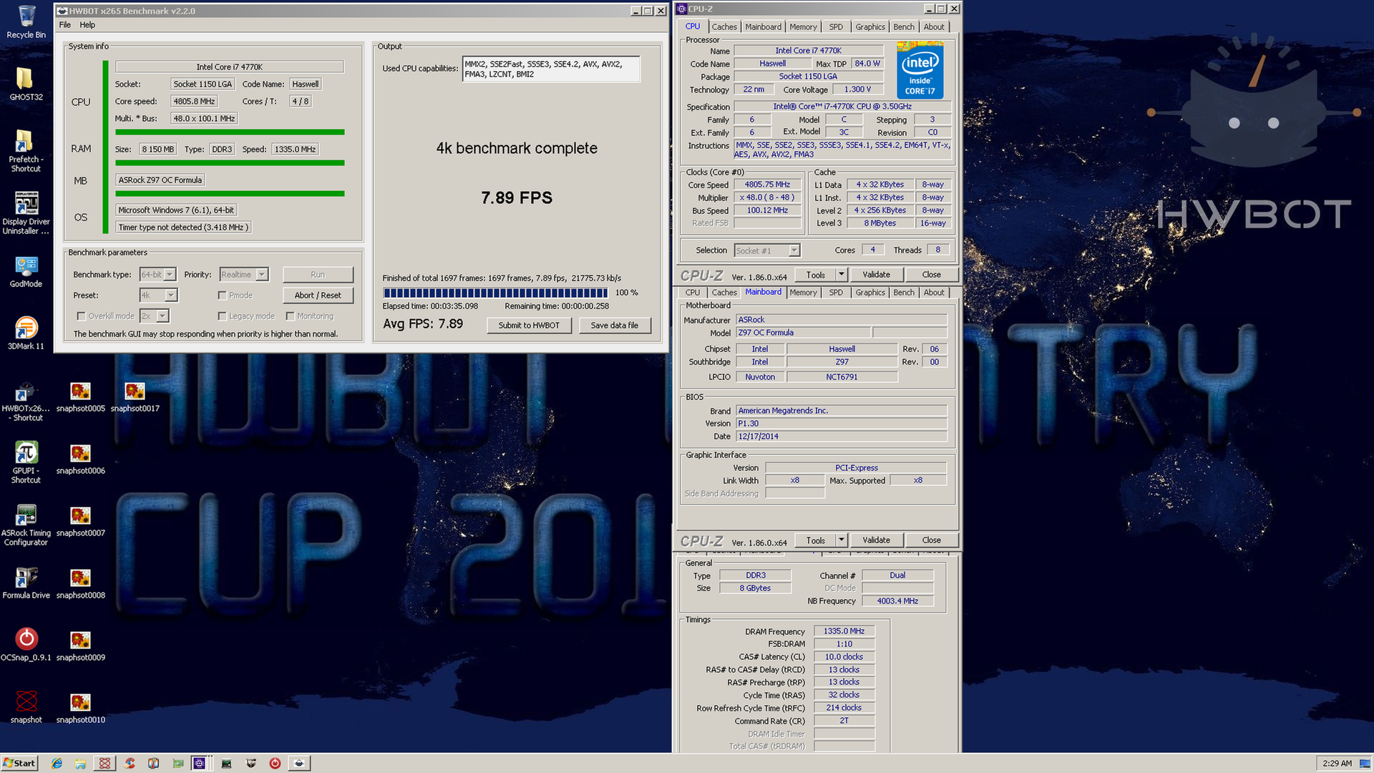Viewport: 1374px width, 773px height.
Task: Open the Selection Socket #1 dropdown in CPU-Z
Action: click(767, 251)
